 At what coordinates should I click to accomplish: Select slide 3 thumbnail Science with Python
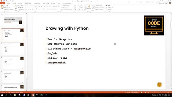coord(13,49)
